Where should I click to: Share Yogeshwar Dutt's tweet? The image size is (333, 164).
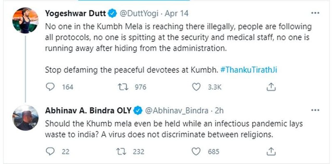(271, 87)
